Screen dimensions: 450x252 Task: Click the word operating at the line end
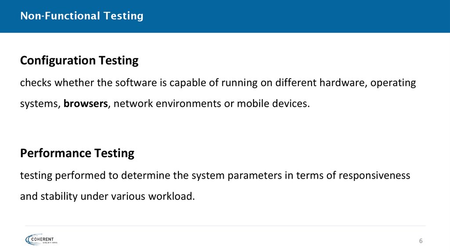(393, 83)
